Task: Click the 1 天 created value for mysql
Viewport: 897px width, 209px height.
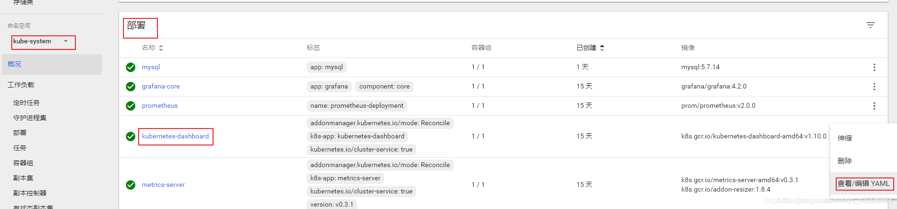Action: click(x=583, y=67)
